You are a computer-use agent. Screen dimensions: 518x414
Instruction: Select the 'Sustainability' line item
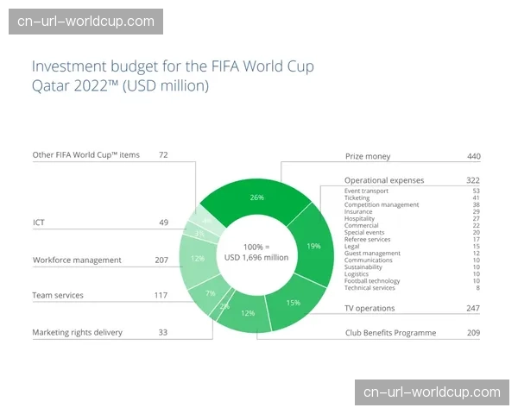tap(363, 267)
